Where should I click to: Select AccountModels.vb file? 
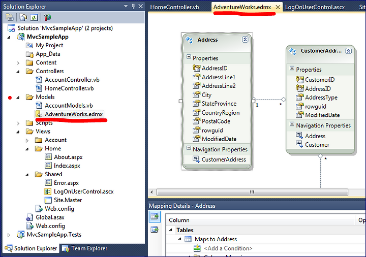coord(69,106)
